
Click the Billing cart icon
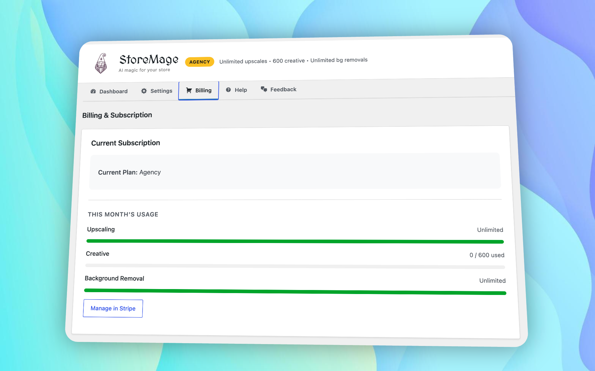pyautogui.click(x=189, y=90)
